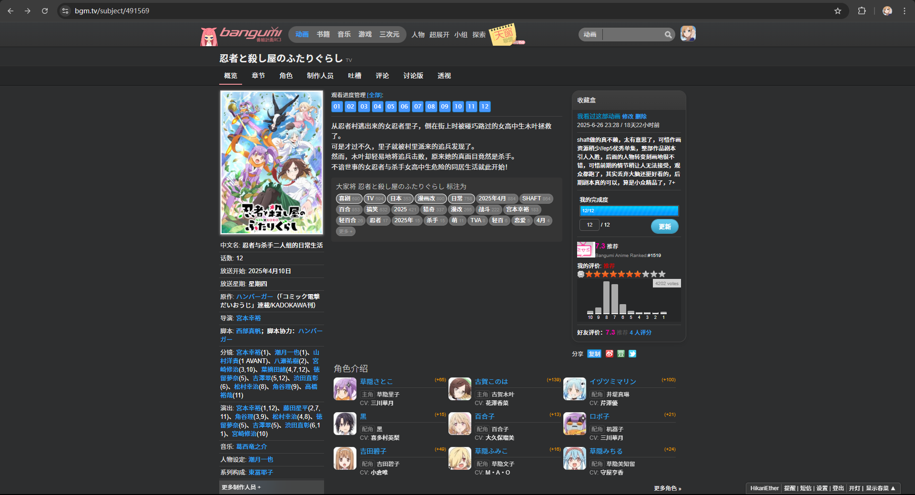Screen dimensions: 915x495
Task: Toggle episode 03 watch status
Action: pyautogui.click(x=364, y=107)
